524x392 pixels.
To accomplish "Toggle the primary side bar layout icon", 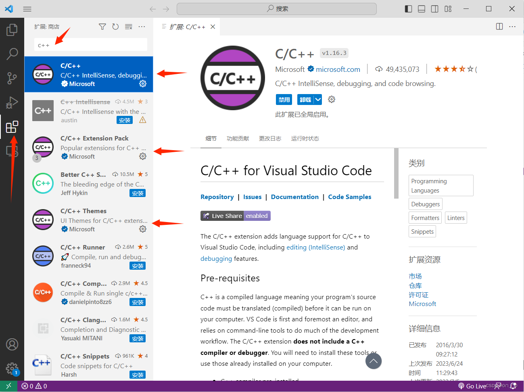I will [x=408, y=9].
